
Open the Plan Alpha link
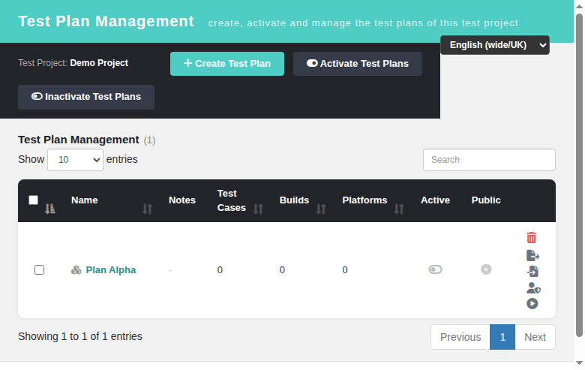111,270
